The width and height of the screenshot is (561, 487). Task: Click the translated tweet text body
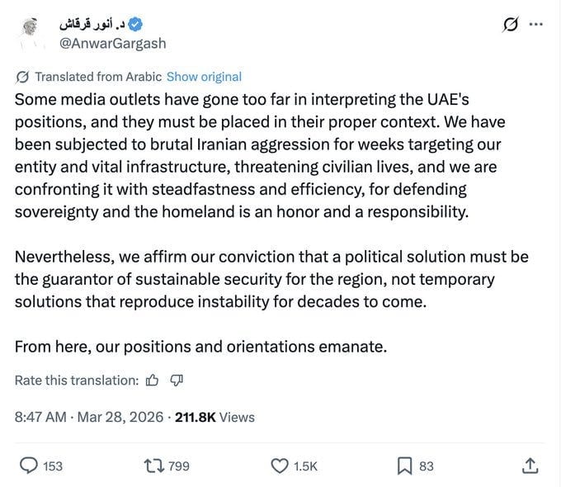pos(272,223)
